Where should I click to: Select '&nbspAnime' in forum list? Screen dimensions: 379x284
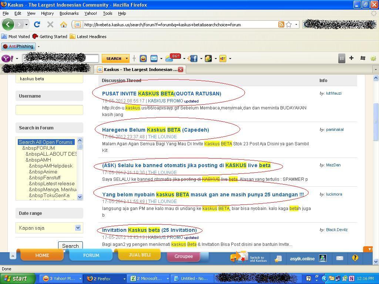click(43, 172)
